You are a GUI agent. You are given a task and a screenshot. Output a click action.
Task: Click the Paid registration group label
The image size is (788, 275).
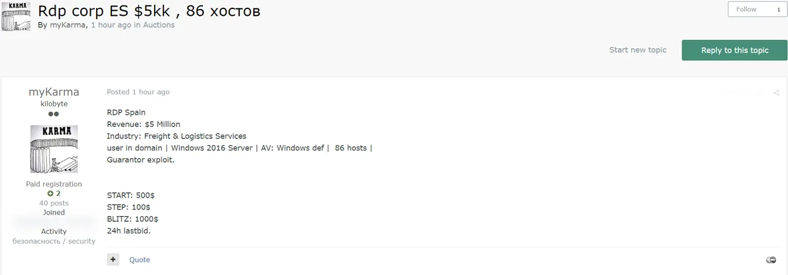[54, 184]
